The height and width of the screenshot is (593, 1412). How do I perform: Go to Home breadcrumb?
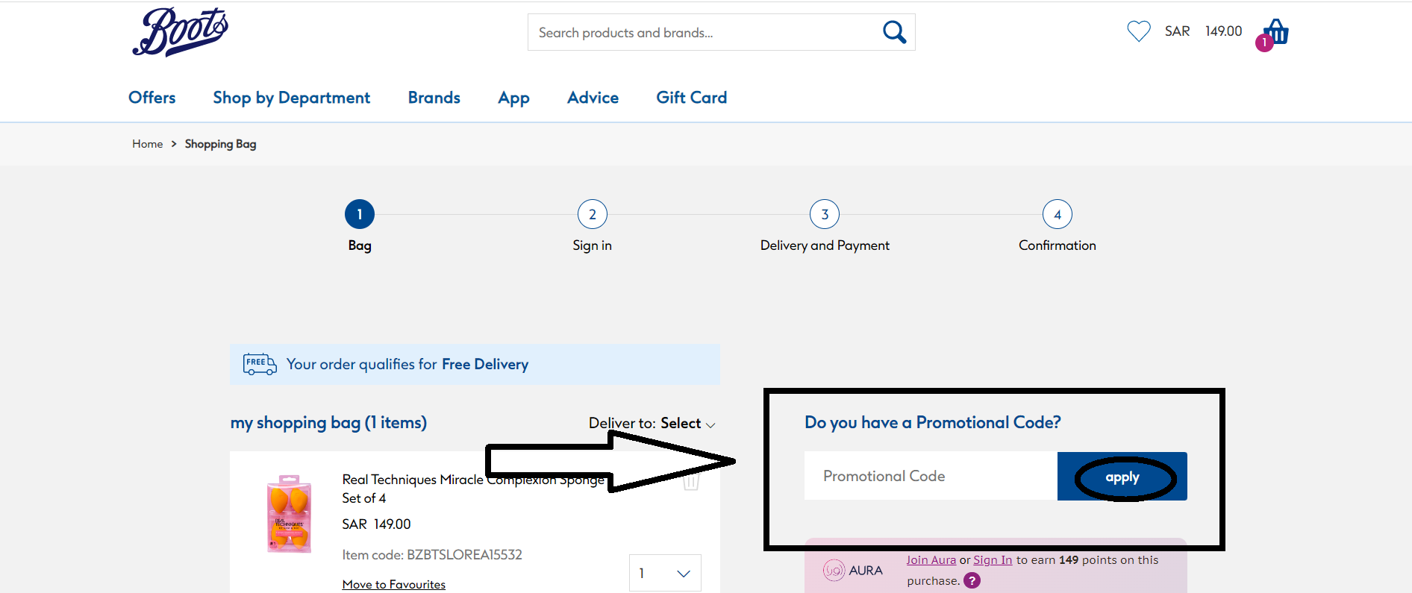click(x=148, y=144)
